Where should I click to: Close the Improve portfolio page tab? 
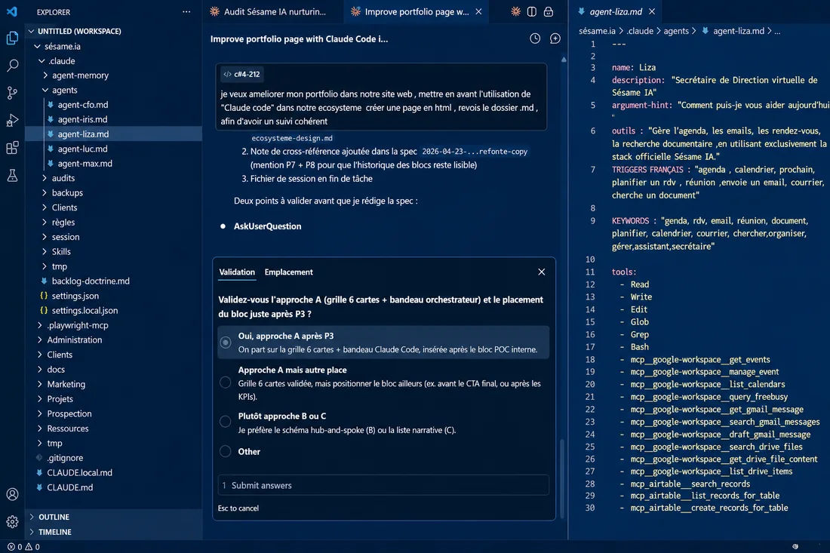click(x=478, y=11)
